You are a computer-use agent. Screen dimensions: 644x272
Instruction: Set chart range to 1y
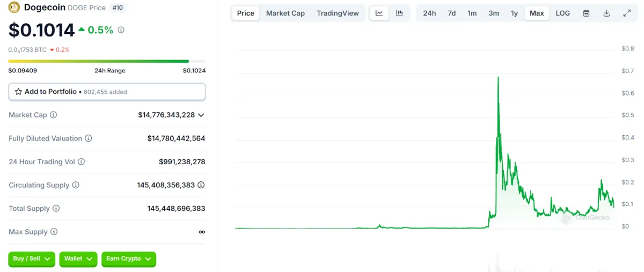(x=514, y=13)
